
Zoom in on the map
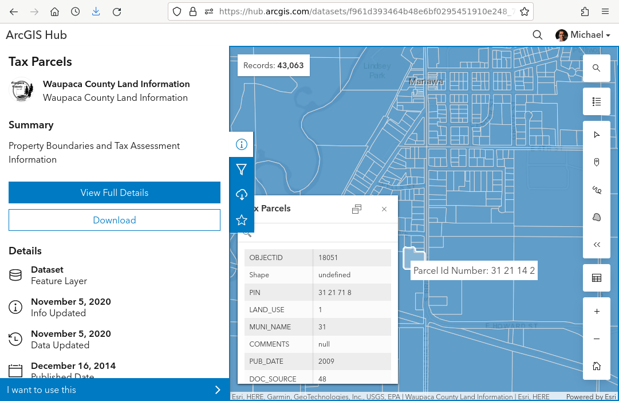click(596, 312)
